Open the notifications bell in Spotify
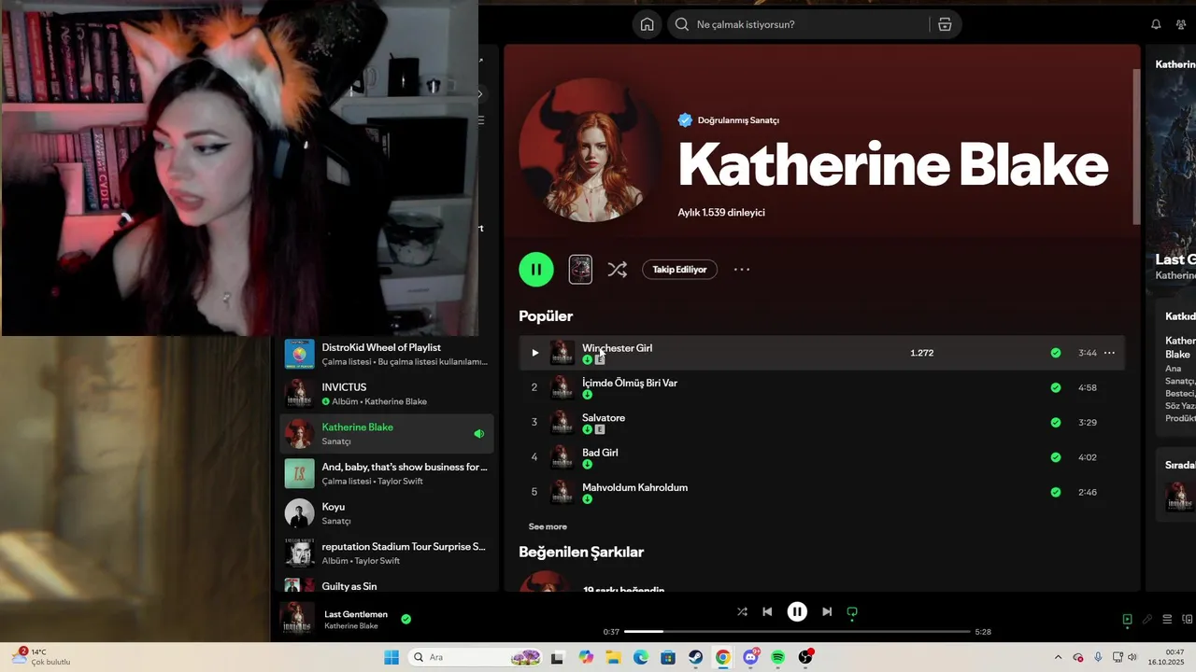This screenshot has height=672, width=1196. pos(1156,24)
